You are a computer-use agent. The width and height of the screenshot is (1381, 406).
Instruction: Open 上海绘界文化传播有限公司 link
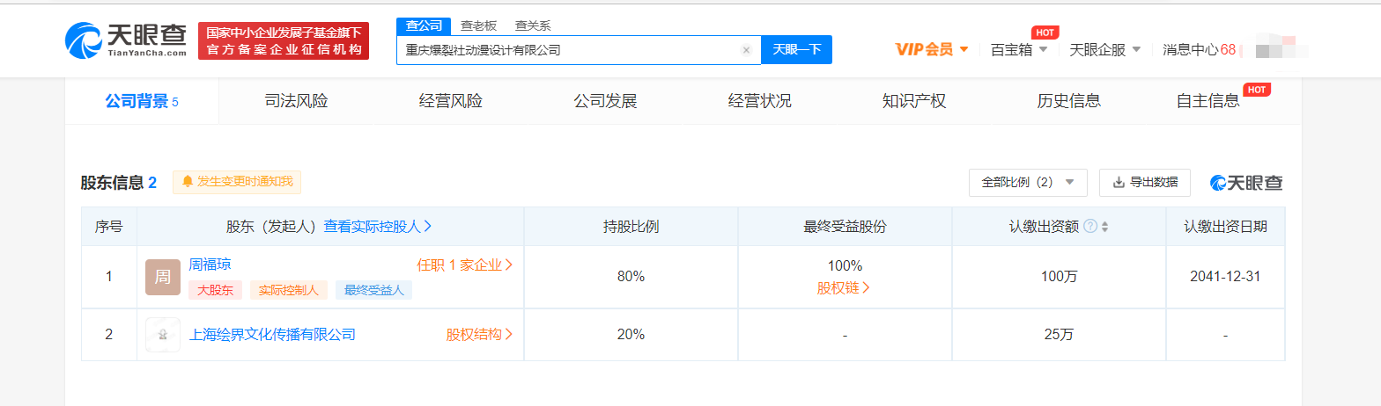point(272,335)
